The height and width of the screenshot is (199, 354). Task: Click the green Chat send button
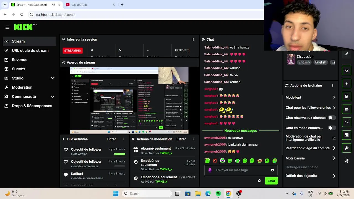click(271, 181)
